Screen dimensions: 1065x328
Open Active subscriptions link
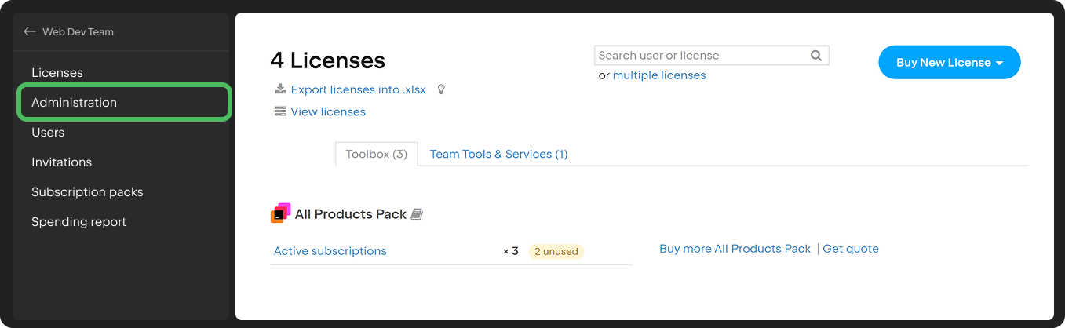[x=330, y=251]
